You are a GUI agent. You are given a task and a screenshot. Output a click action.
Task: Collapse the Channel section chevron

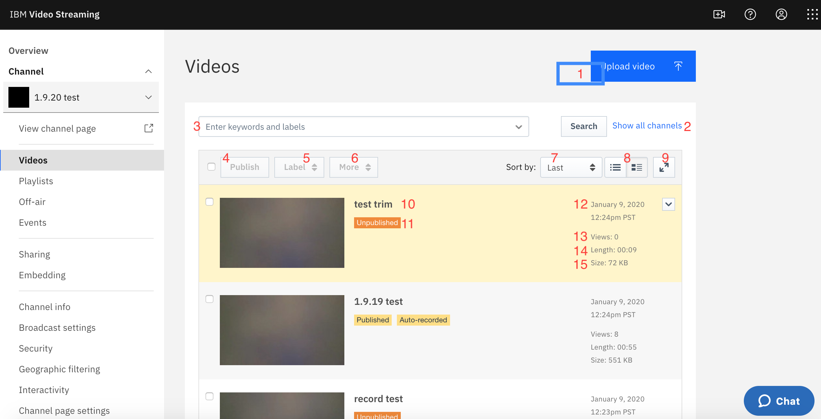[149, 71]
